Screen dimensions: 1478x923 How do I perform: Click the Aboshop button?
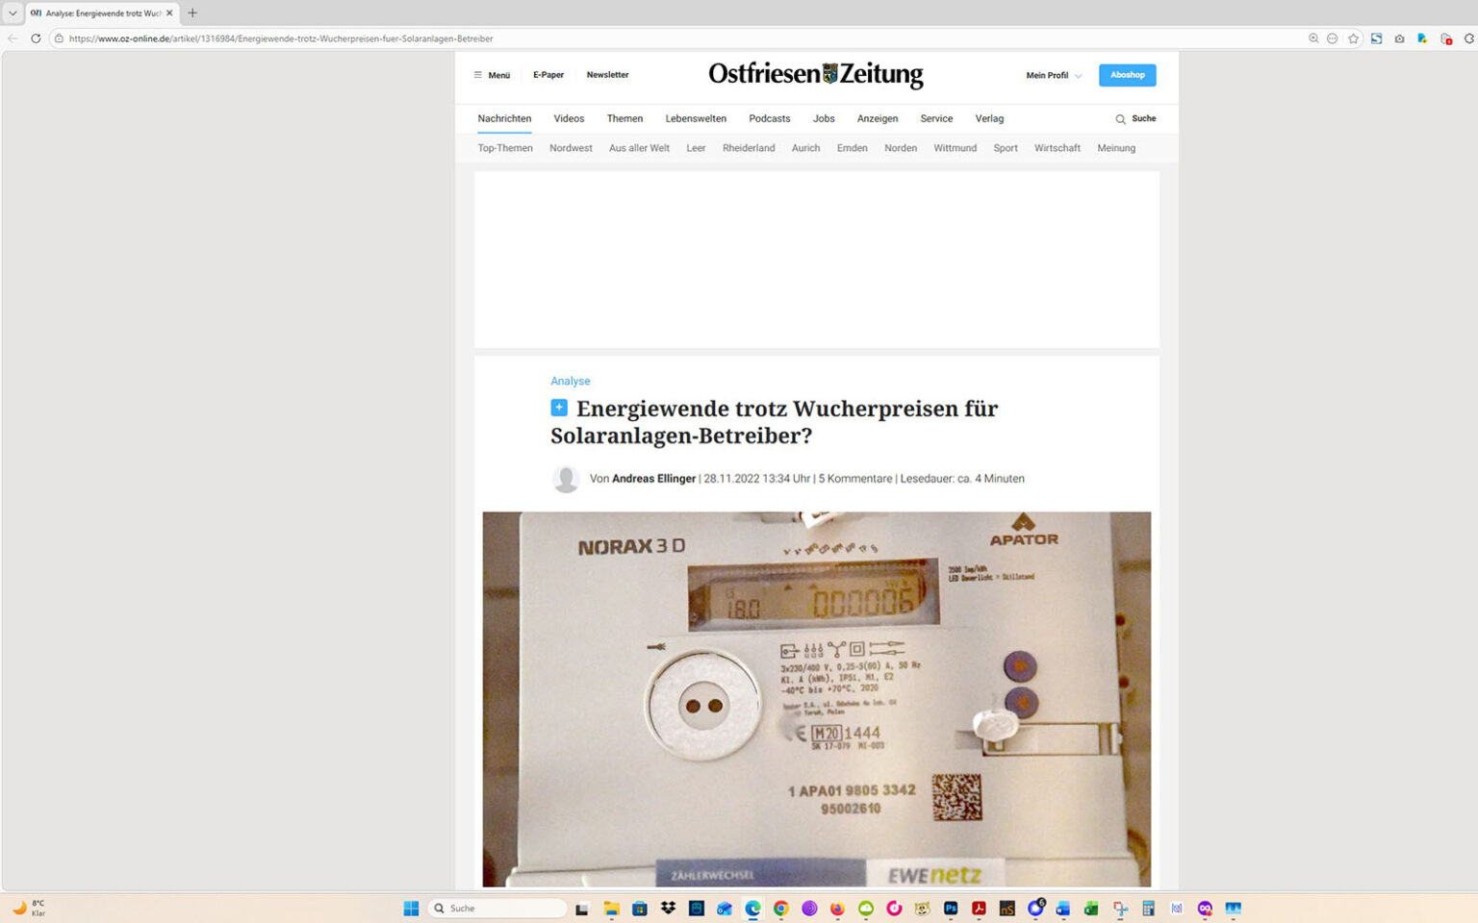pyautogui.click(x=1127, y=74)
